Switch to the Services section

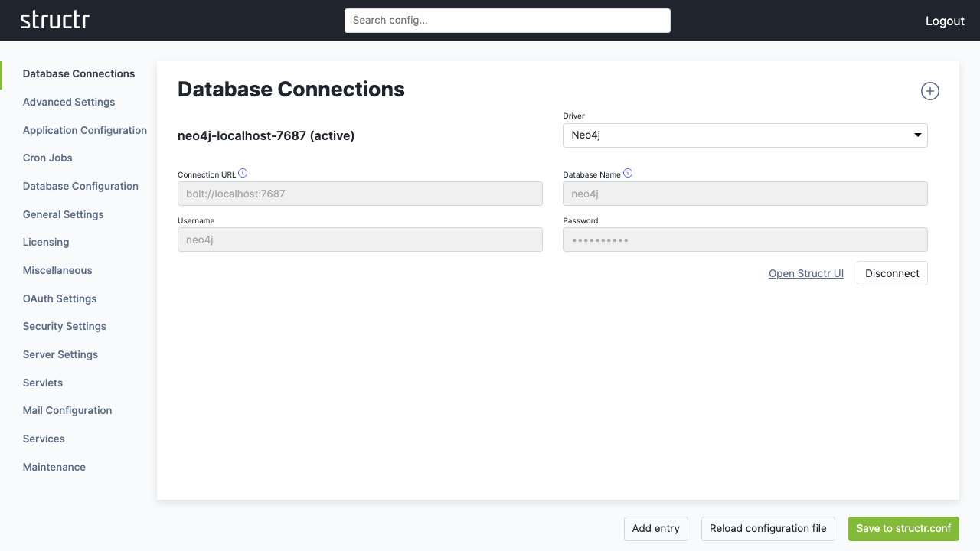[x=44, y=439]
